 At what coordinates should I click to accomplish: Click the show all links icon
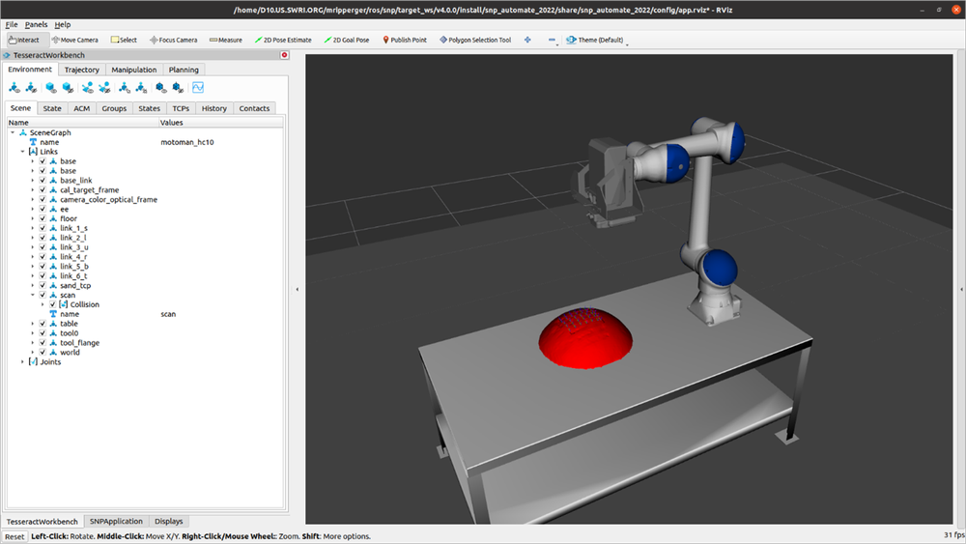(14, 88)
